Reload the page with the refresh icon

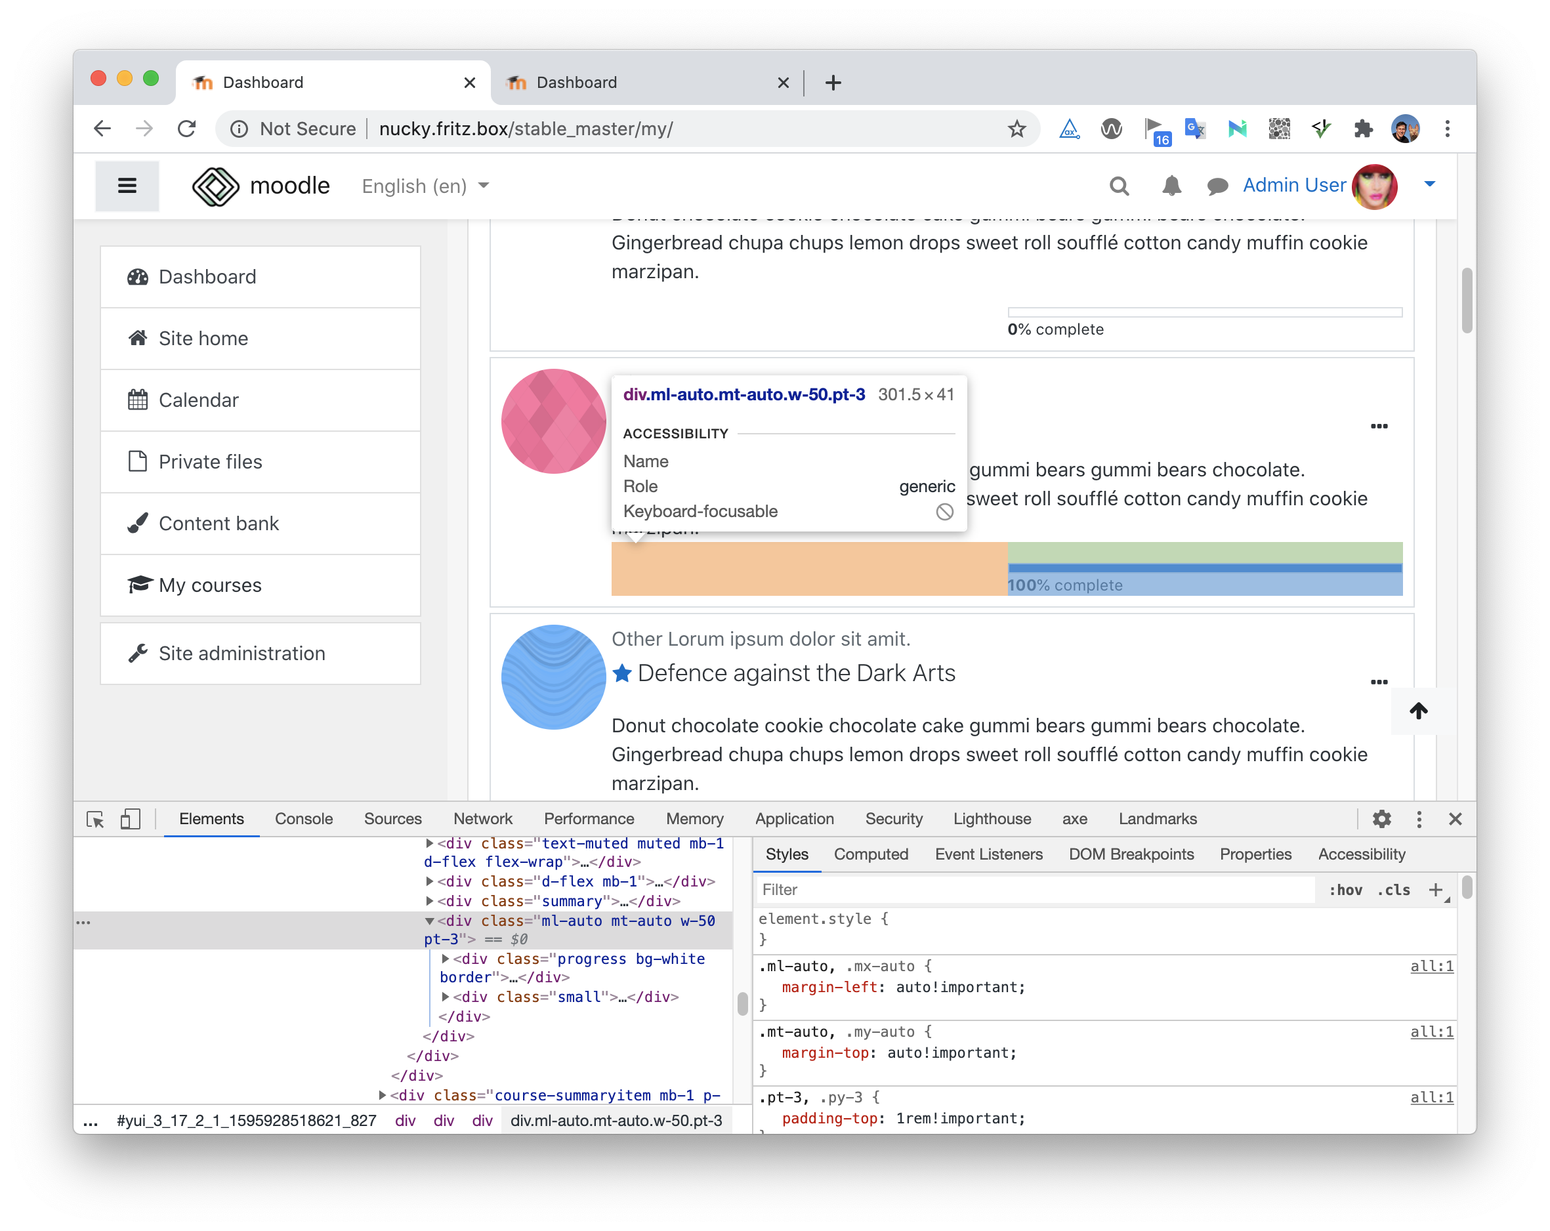(x=187, y=129)
